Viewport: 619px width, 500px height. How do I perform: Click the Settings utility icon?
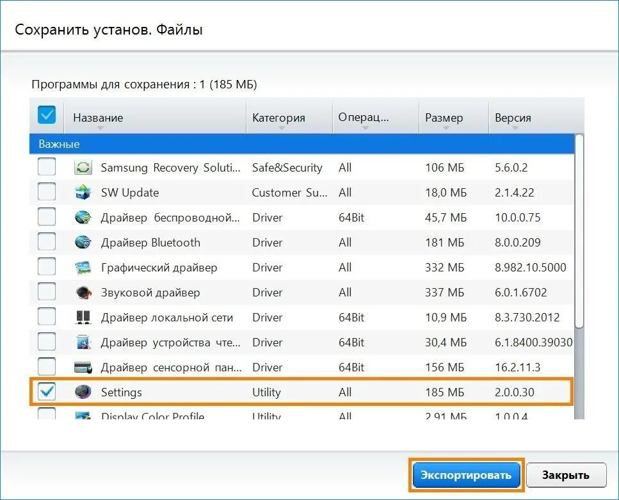click(x=83, y=392)
